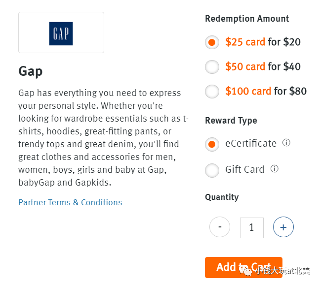Image resolution: width=320 pixels, height=285 pixels.
Task: Select the $25 card radio button
Action: click(212, 42)
